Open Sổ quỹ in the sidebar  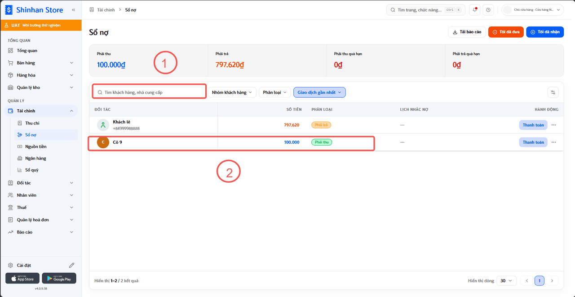click(x=45, y=170)
